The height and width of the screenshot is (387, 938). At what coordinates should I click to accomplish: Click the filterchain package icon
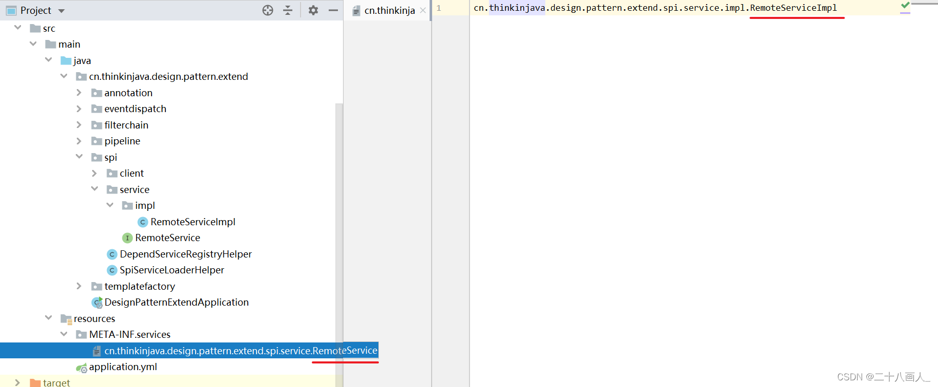pos(97,125)
